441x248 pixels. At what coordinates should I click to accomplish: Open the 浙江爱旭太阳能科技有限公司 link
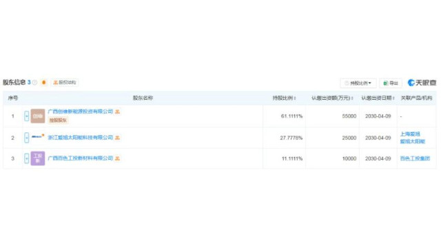tap(81, 138)
